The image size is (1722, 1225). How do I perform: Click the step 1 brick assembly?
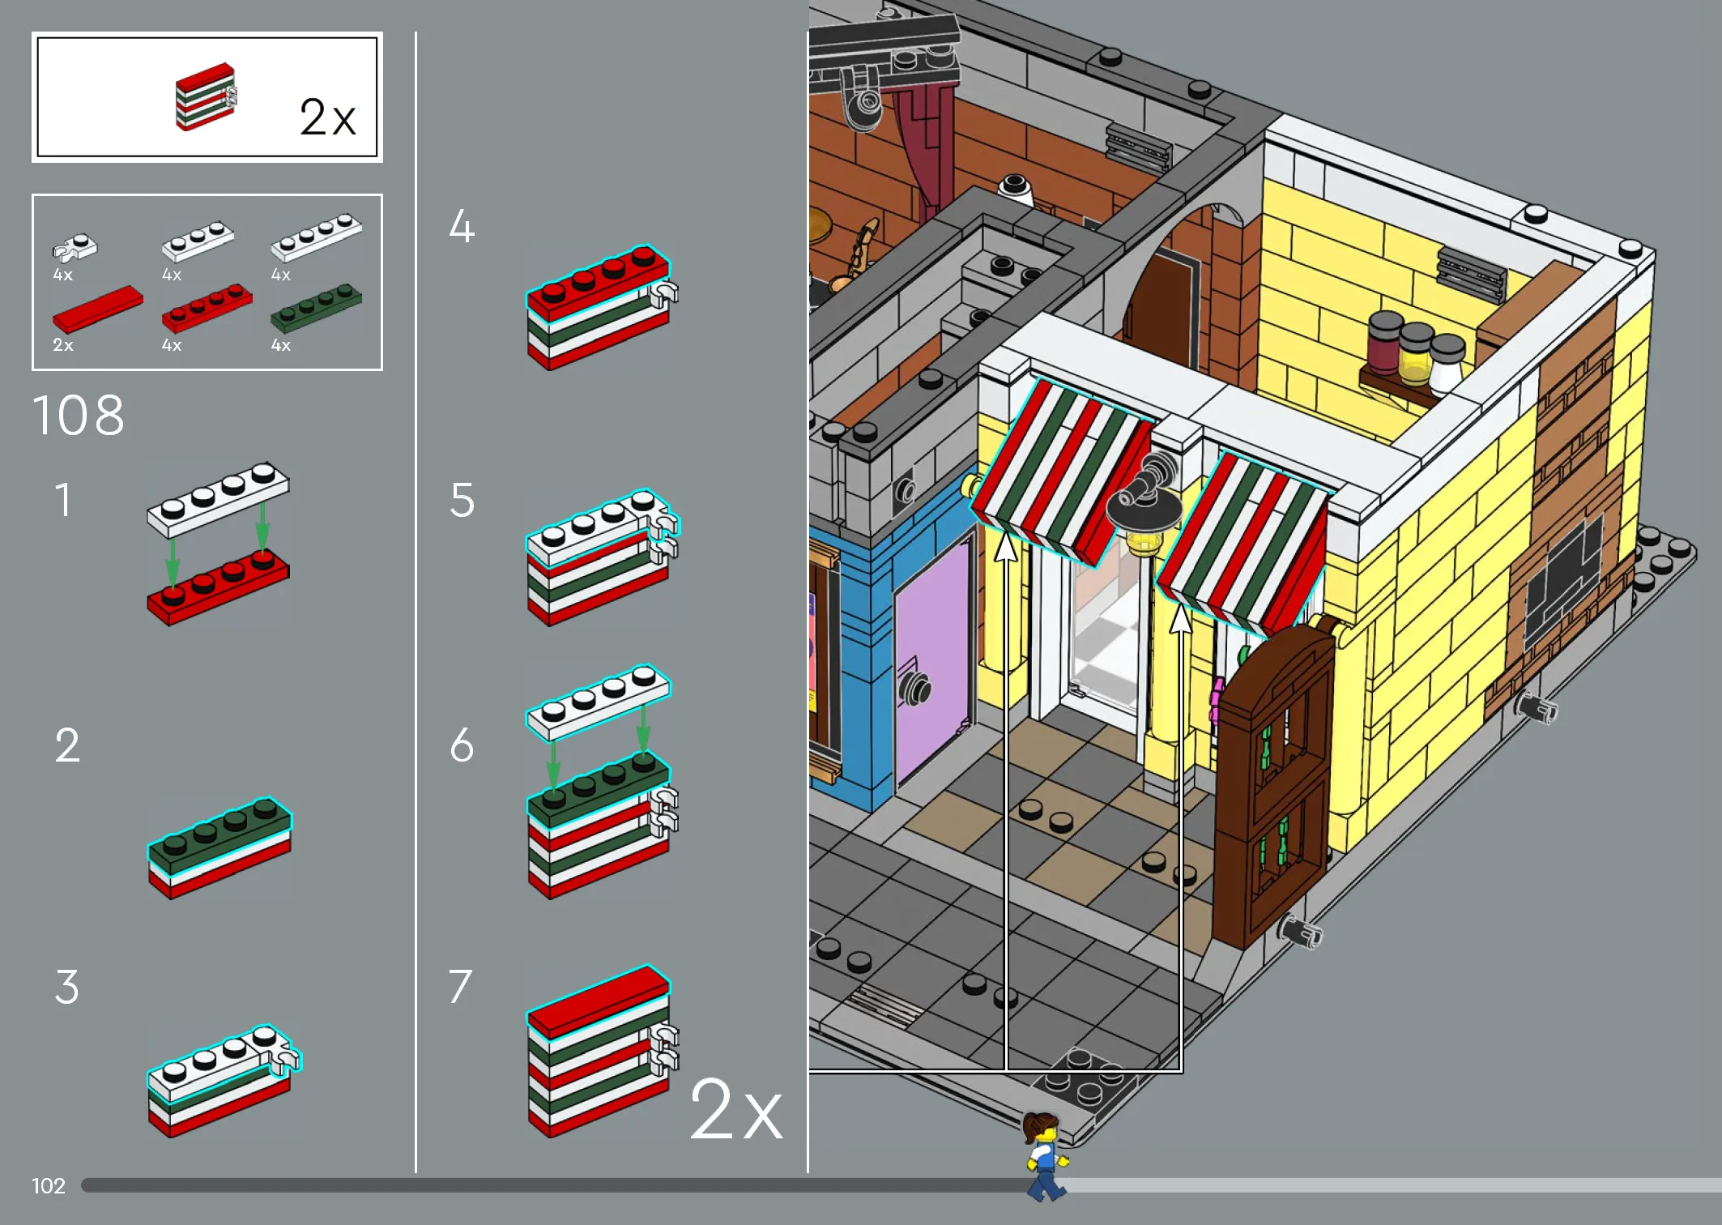coord(218,544)
